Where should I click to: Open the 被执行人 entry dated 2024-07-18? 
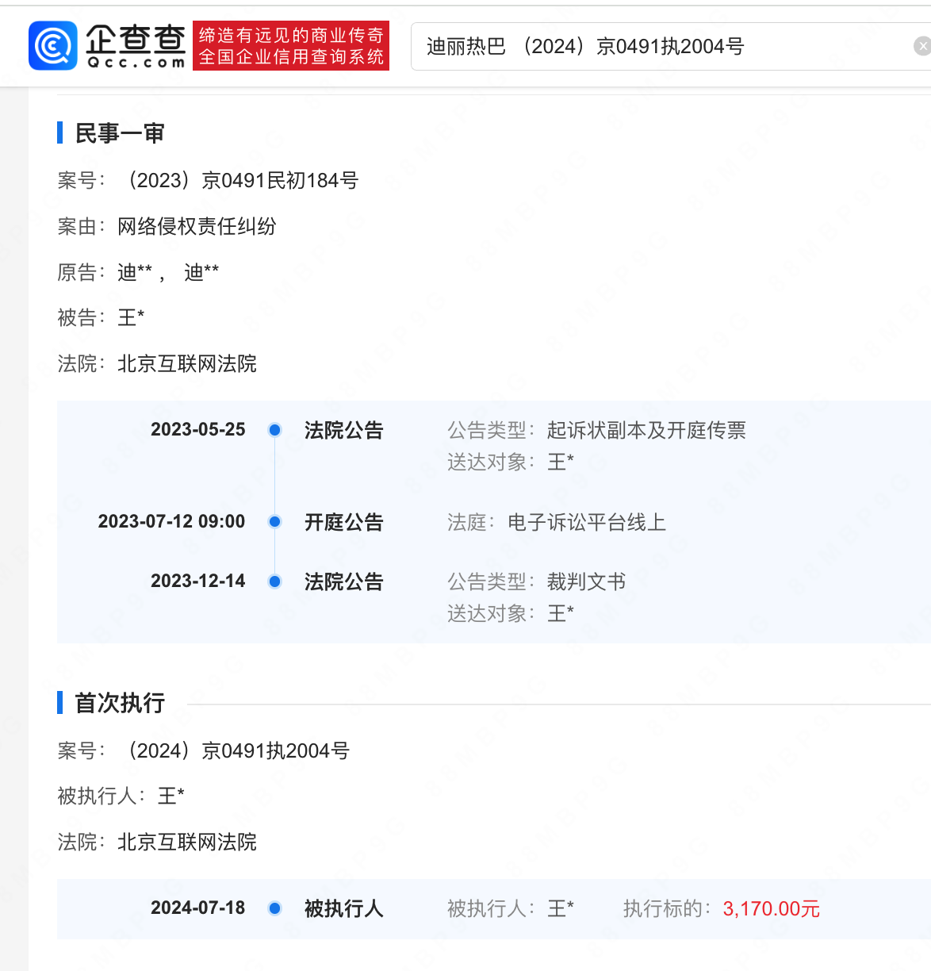pyautogui.click(x=344, y=908)
